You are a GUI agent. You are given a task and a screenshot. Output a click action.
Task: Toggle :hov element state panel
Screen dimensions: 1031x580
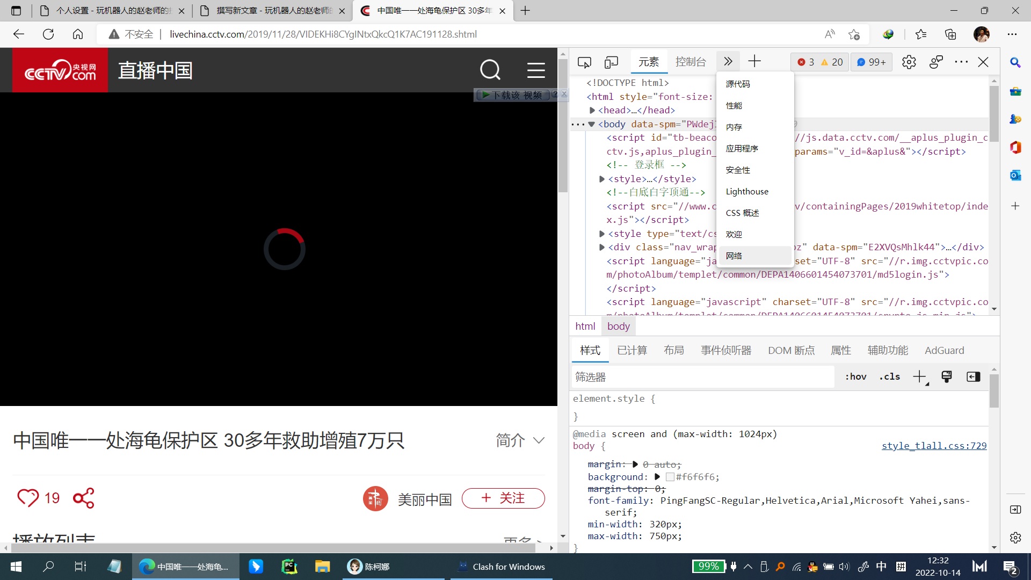pos(855,377)
